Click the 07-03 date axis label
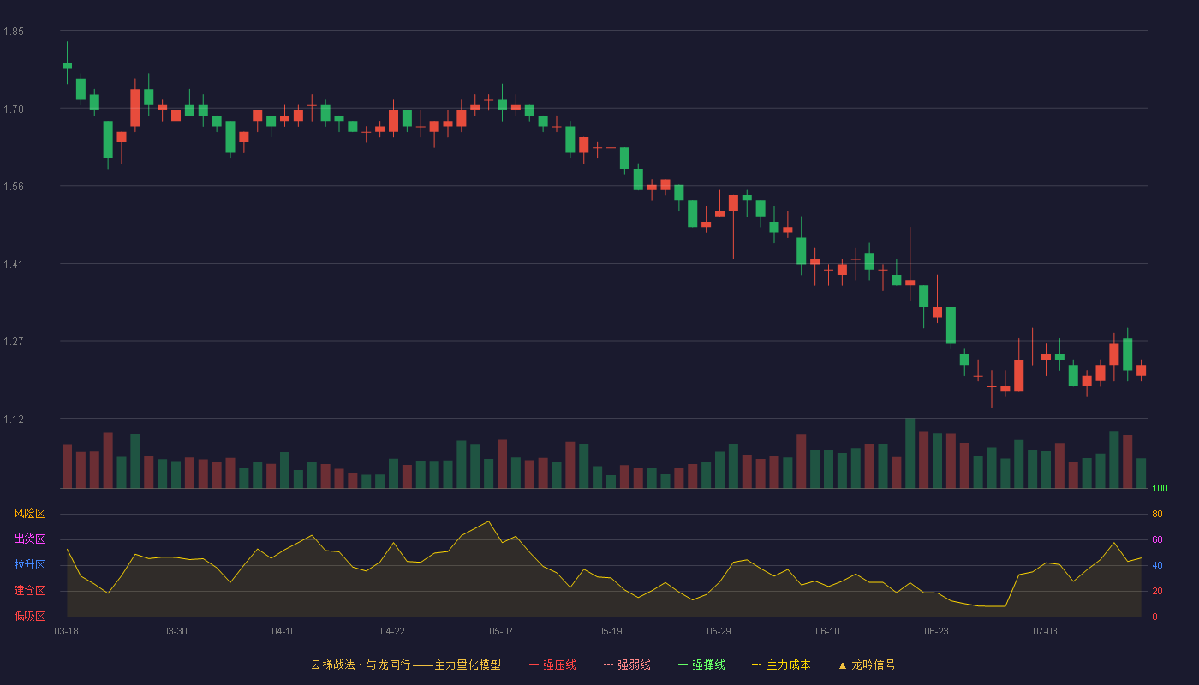This screenshot has width=1199, height=685. pos(1045,631)
